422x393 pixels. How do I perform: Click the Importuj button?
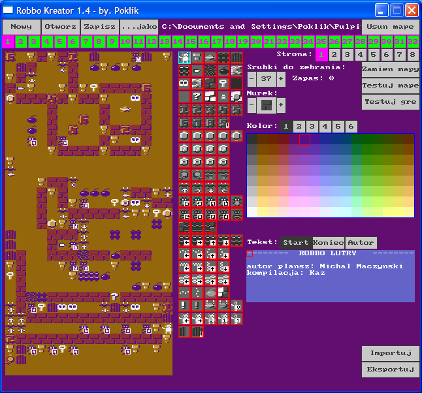391,353
